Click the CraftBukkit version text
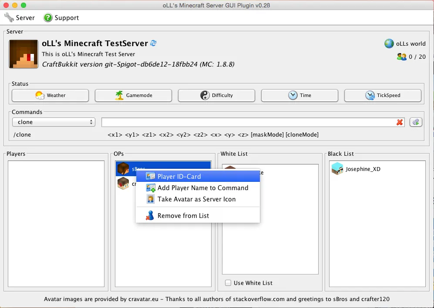 (138, 64)
